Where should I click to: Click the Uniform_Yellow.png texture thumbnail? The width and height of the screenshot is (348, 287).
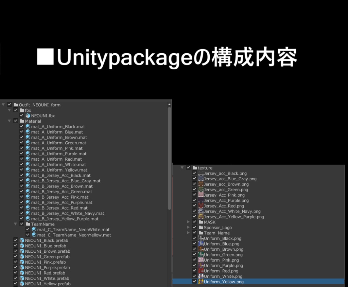point(201,282)
